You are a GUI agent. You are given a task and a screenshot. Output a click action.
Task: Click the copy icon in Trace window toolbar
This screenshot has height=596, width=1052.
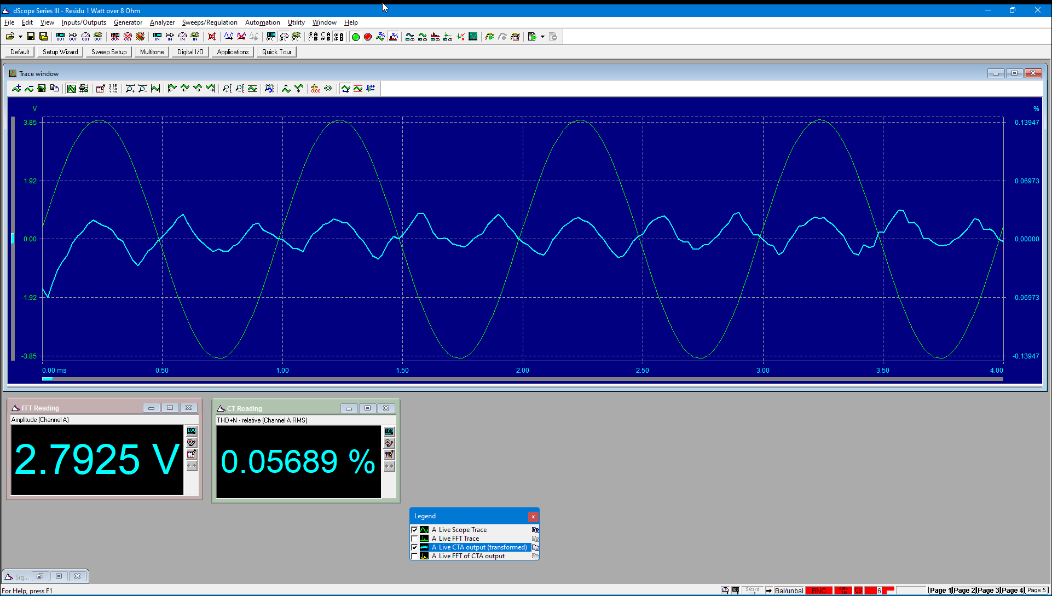tap(54, 89)
